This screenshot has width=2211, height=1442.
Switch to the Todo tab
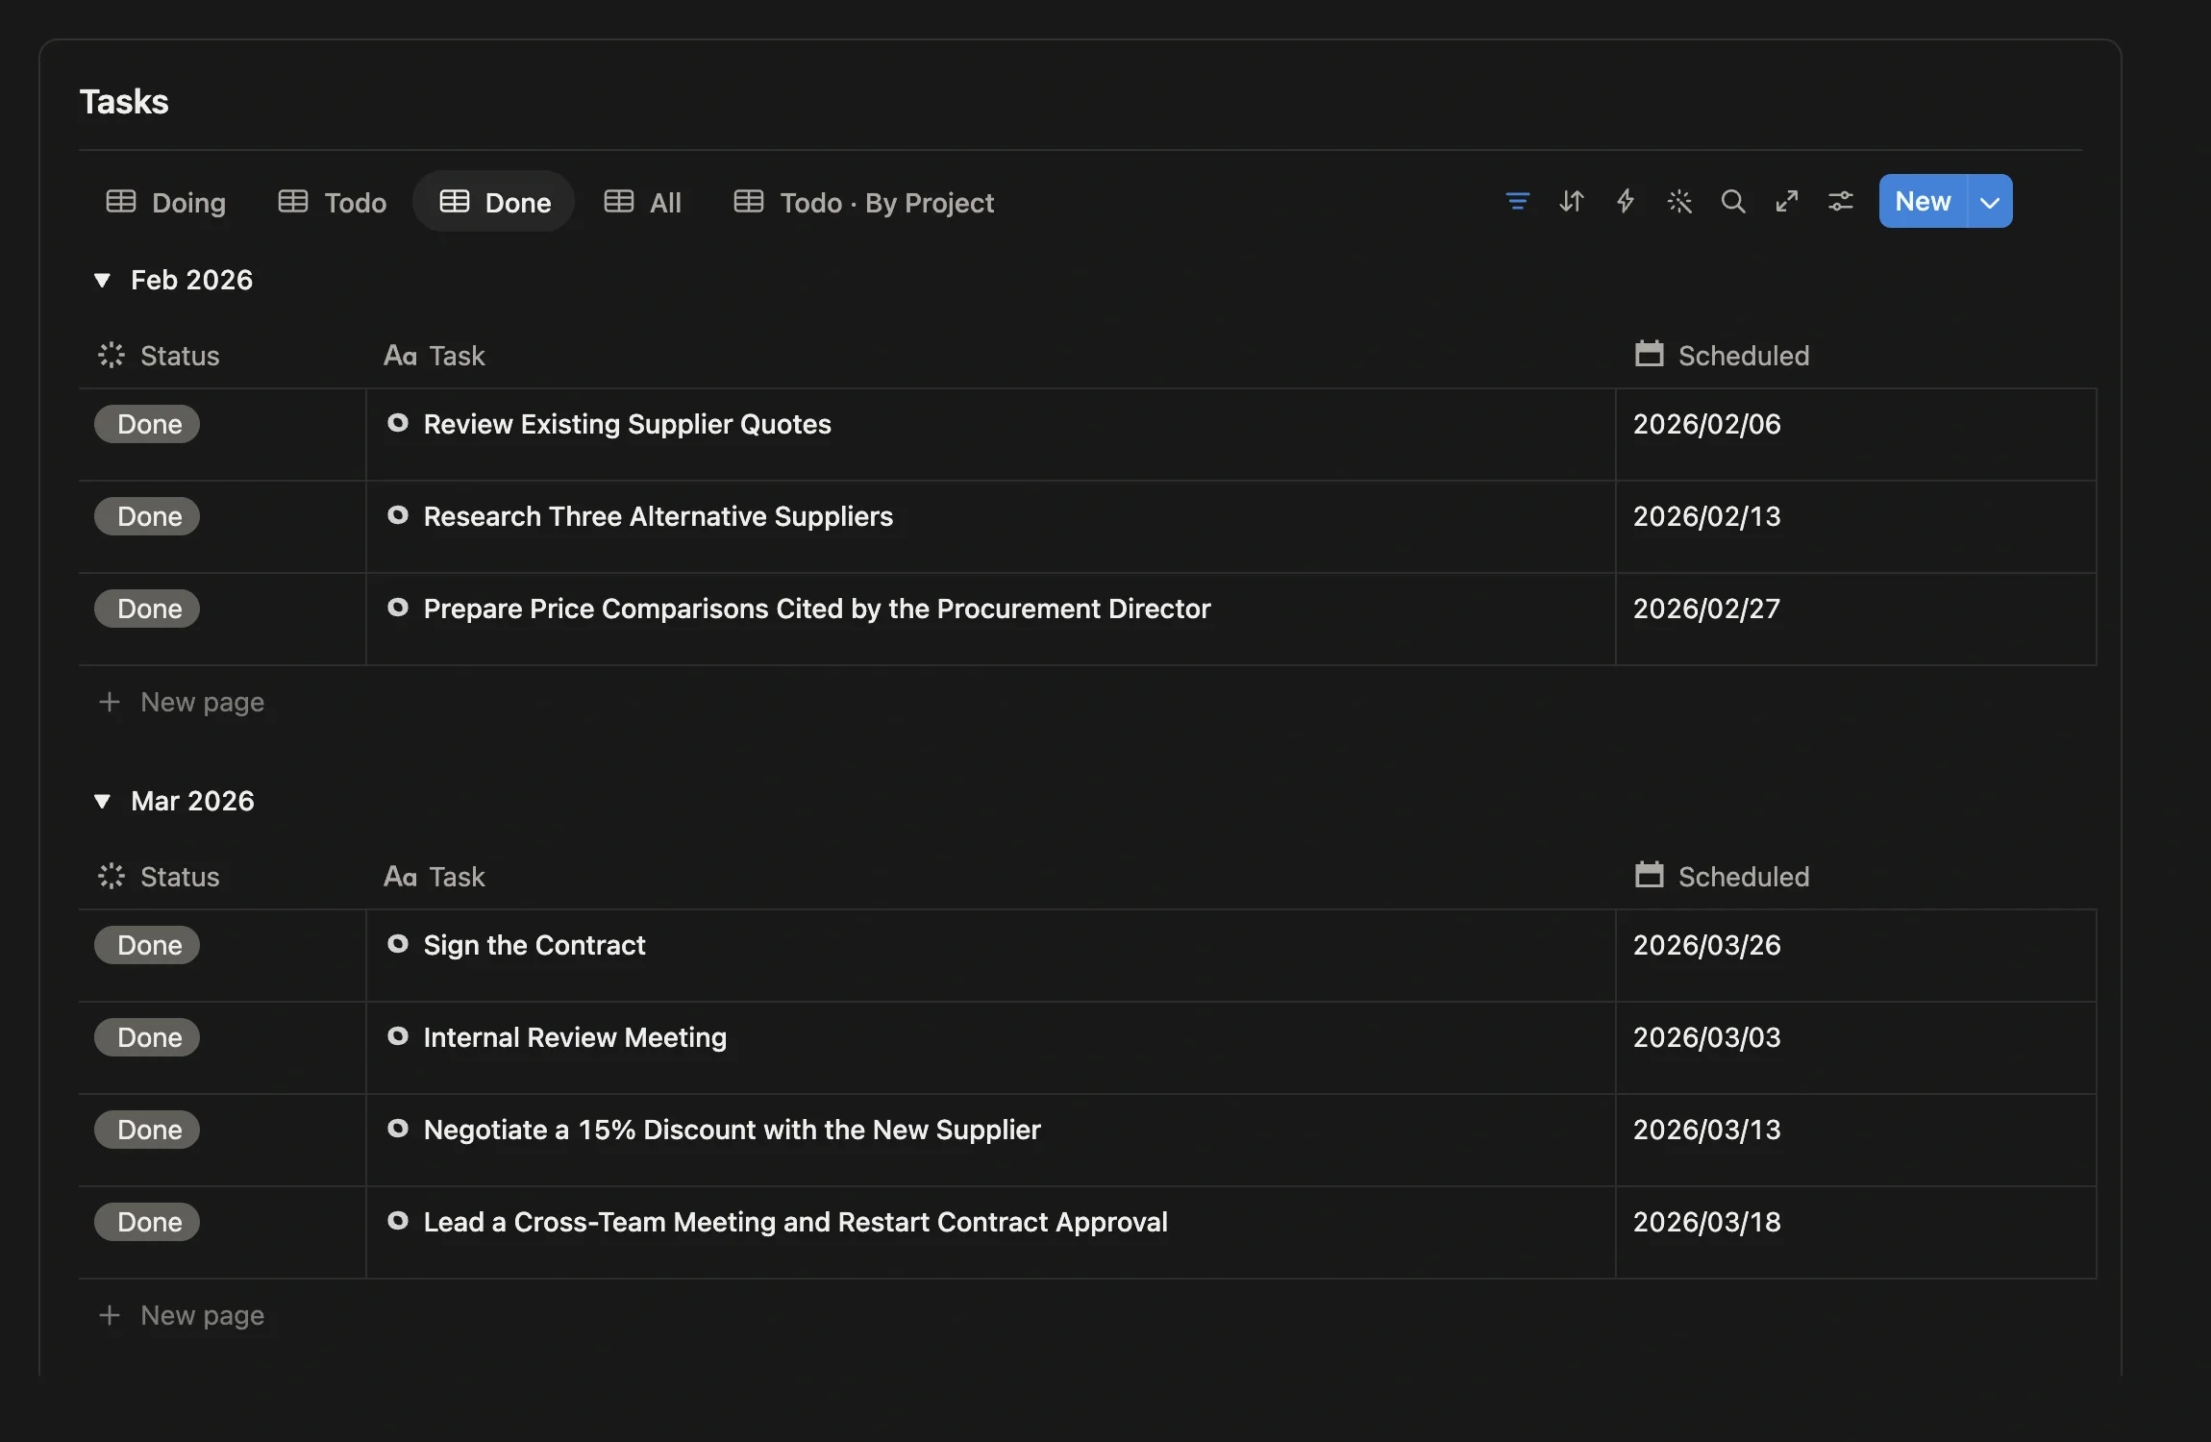333,202
